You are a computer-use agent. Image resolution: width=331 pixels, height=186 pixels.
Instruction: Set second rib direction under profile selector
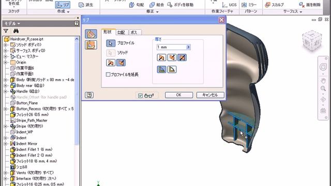pyautogui.click(x=121, y=63)
